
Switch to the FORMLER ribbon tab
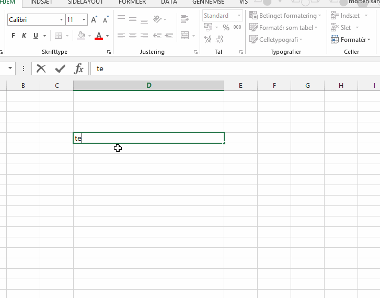(132, 2)
